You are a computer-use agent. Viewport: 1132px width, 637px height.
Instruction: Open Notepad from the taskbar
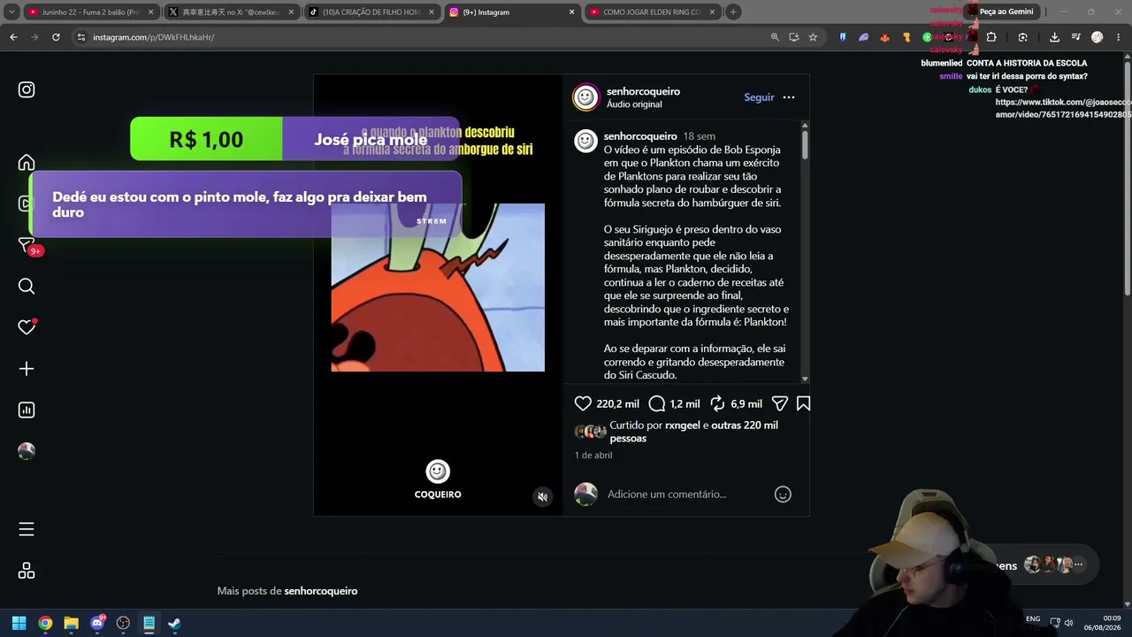click(149, 623)
